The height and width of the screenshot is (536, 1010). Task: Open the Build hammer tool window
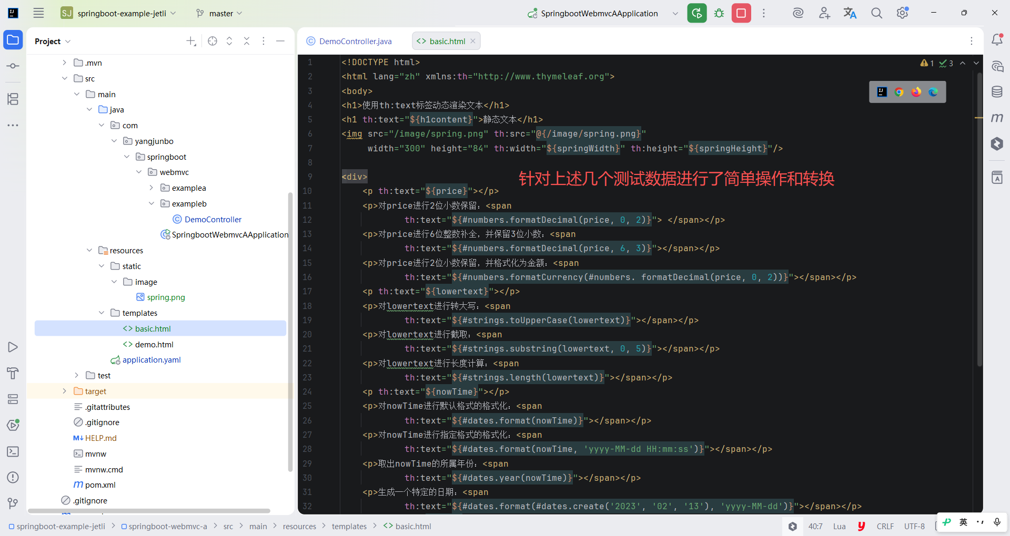coord(13,373)
